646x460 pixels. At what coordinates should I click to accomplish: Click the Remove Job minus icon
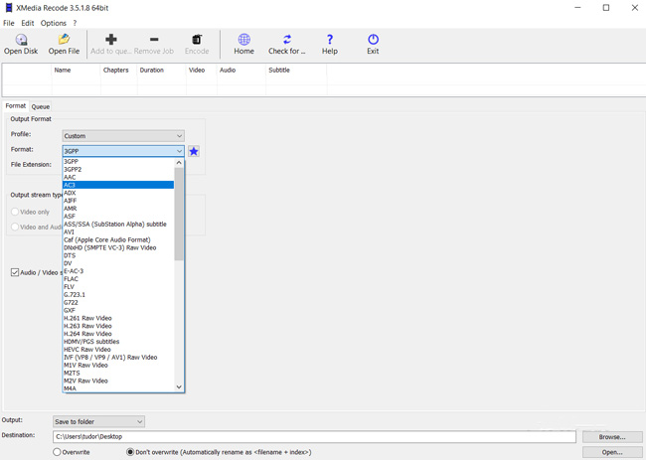click(154, 40)
